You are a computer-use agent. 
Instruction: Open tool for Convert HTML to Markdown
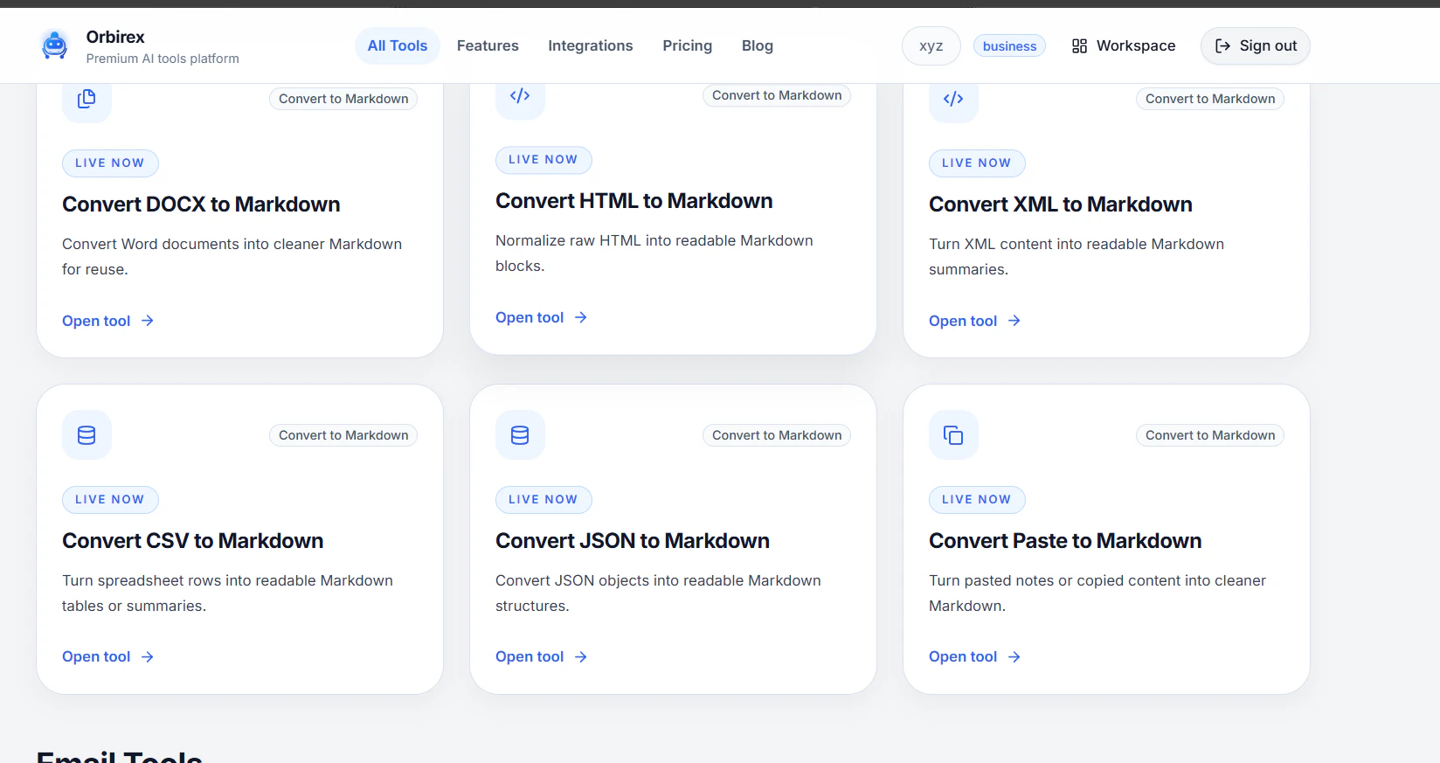541,317
